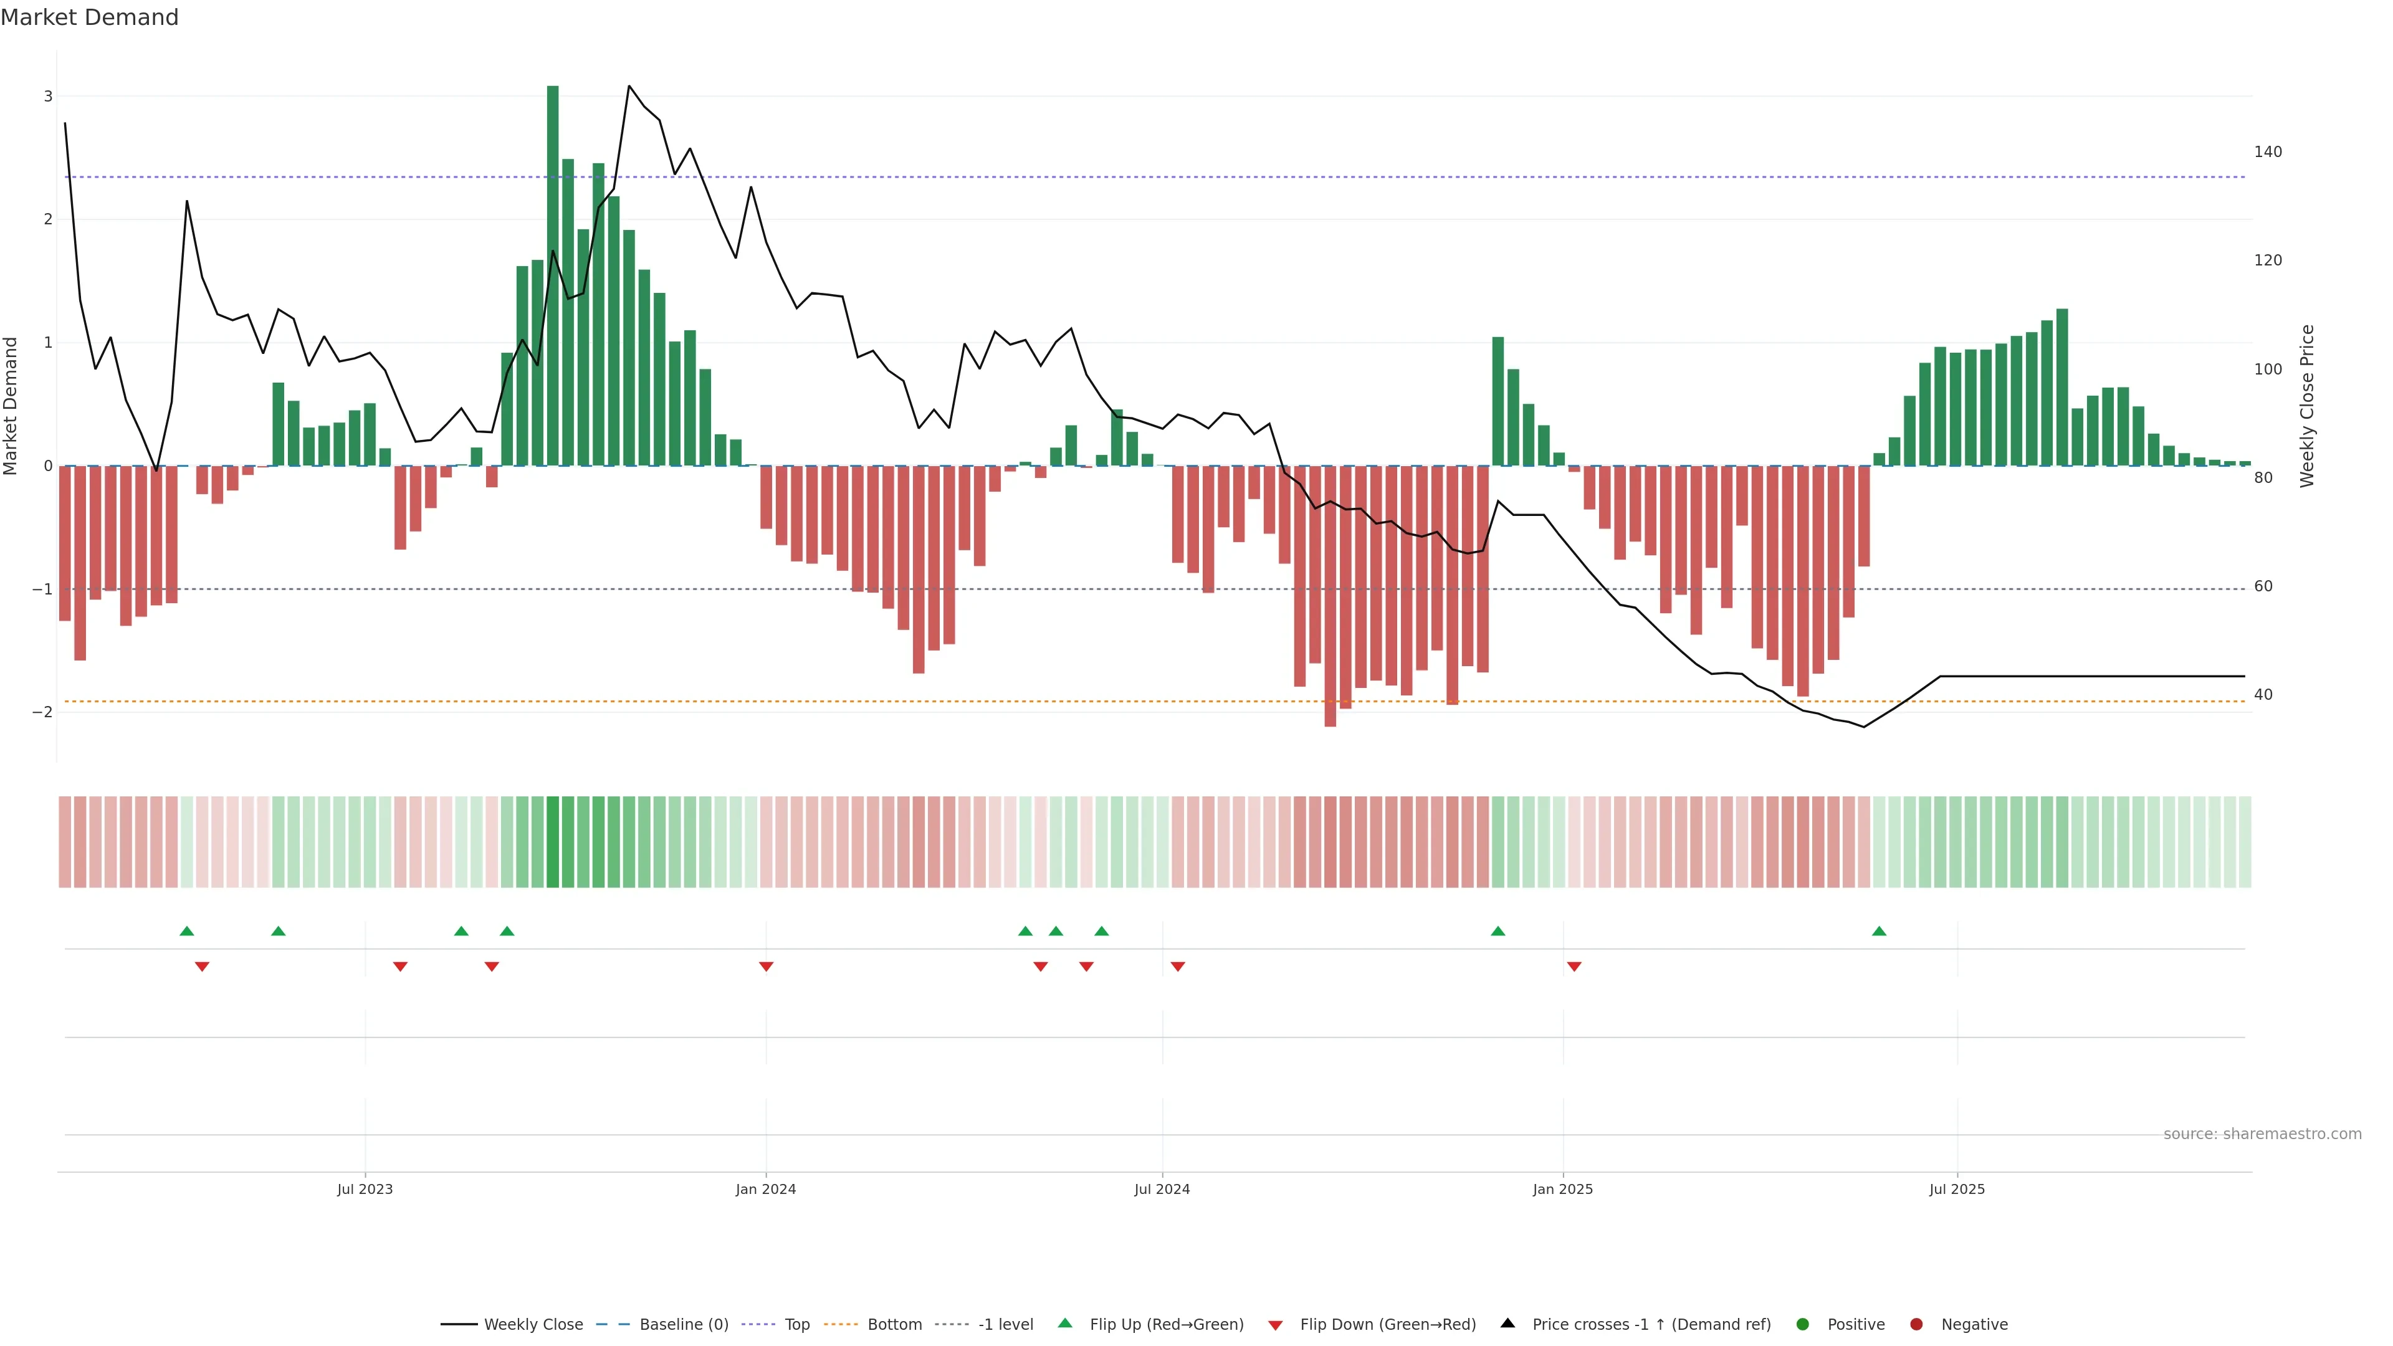Click the Jul 2024 x-axis label
This screenshot has height=1346, width=2393.
(x=1161, y=1189)
